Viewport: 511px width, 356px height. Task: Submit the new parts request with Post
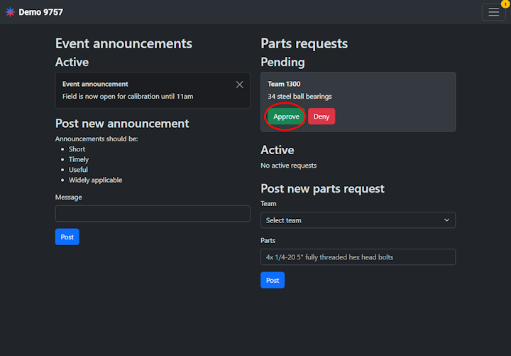[273, 281]
